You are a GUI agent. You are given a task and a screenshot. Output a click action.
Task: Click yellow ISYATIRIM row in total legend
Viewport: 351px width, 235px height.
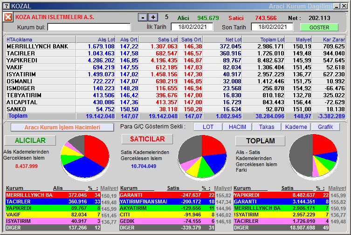pyautogui.click(x=281, y=215)
